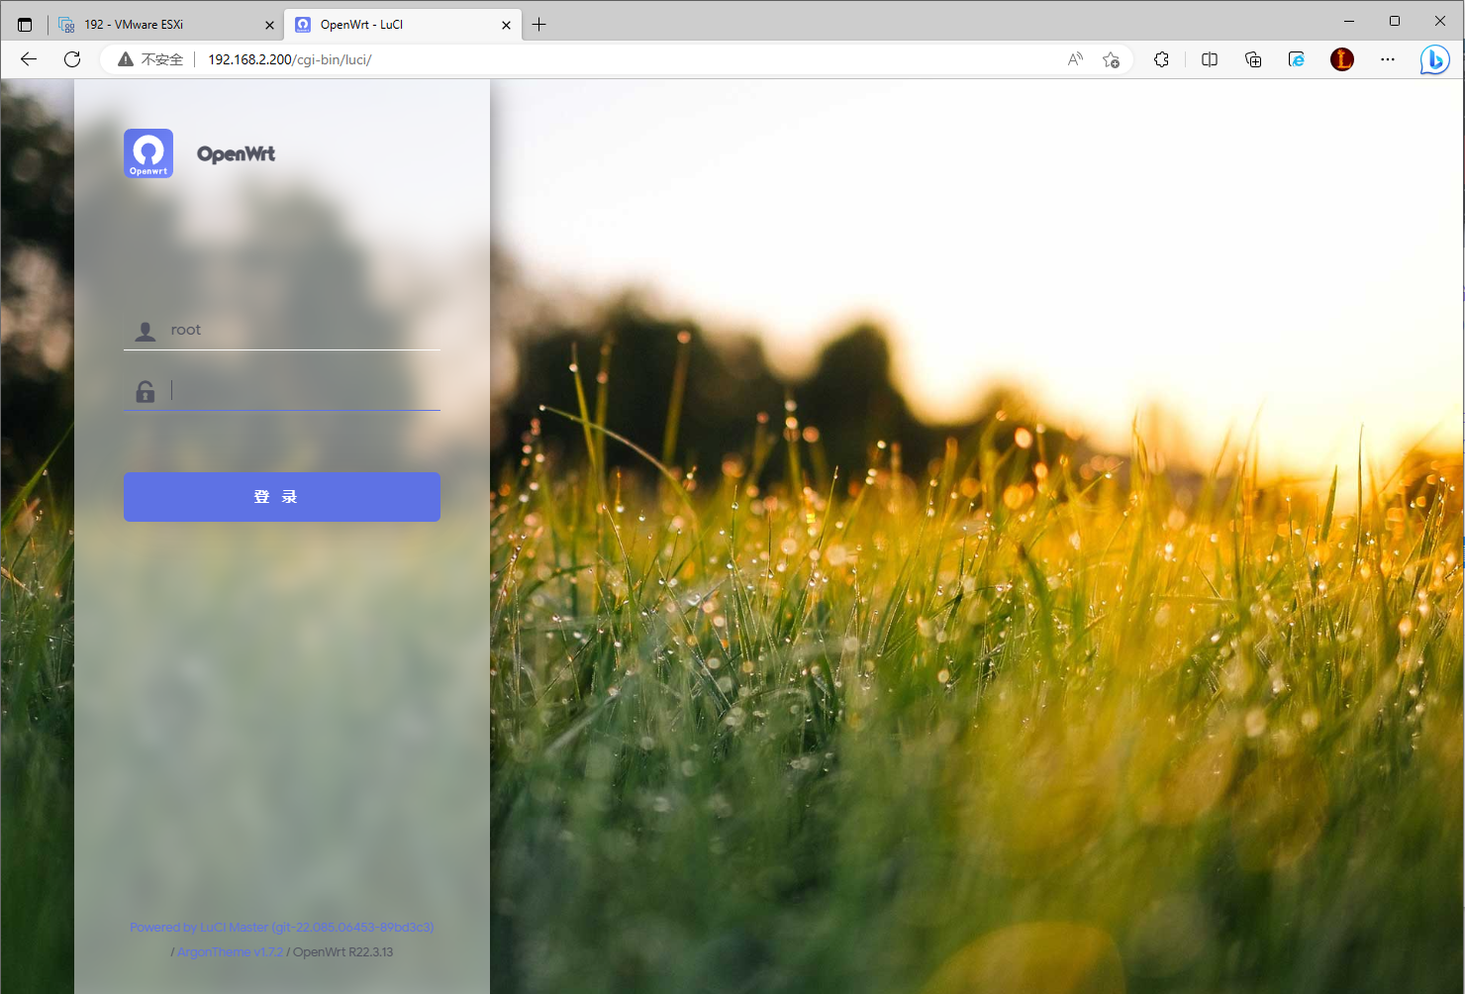Maximize the browser window

[x=1395, y=21]
